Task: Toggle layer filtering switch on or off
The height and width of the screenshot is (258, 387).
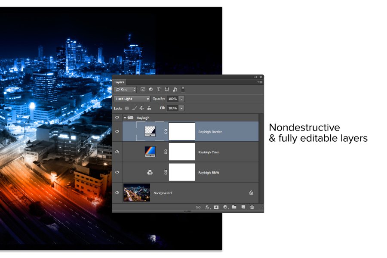Action: point(183,90)
